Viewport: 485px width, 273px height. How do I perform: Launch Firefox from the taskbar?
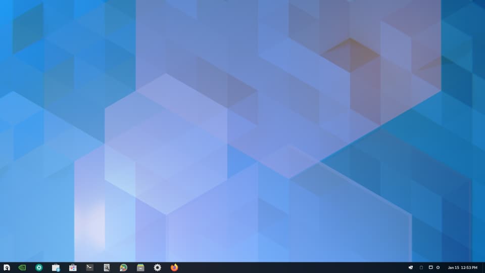[174, 267]
